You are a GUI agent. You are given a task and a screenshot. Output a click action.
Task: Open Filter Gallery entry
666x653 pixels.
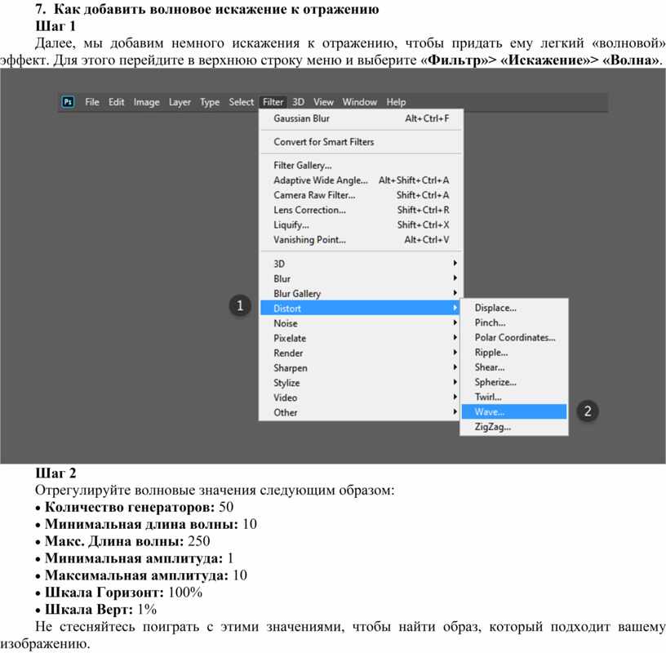point(361,165)
